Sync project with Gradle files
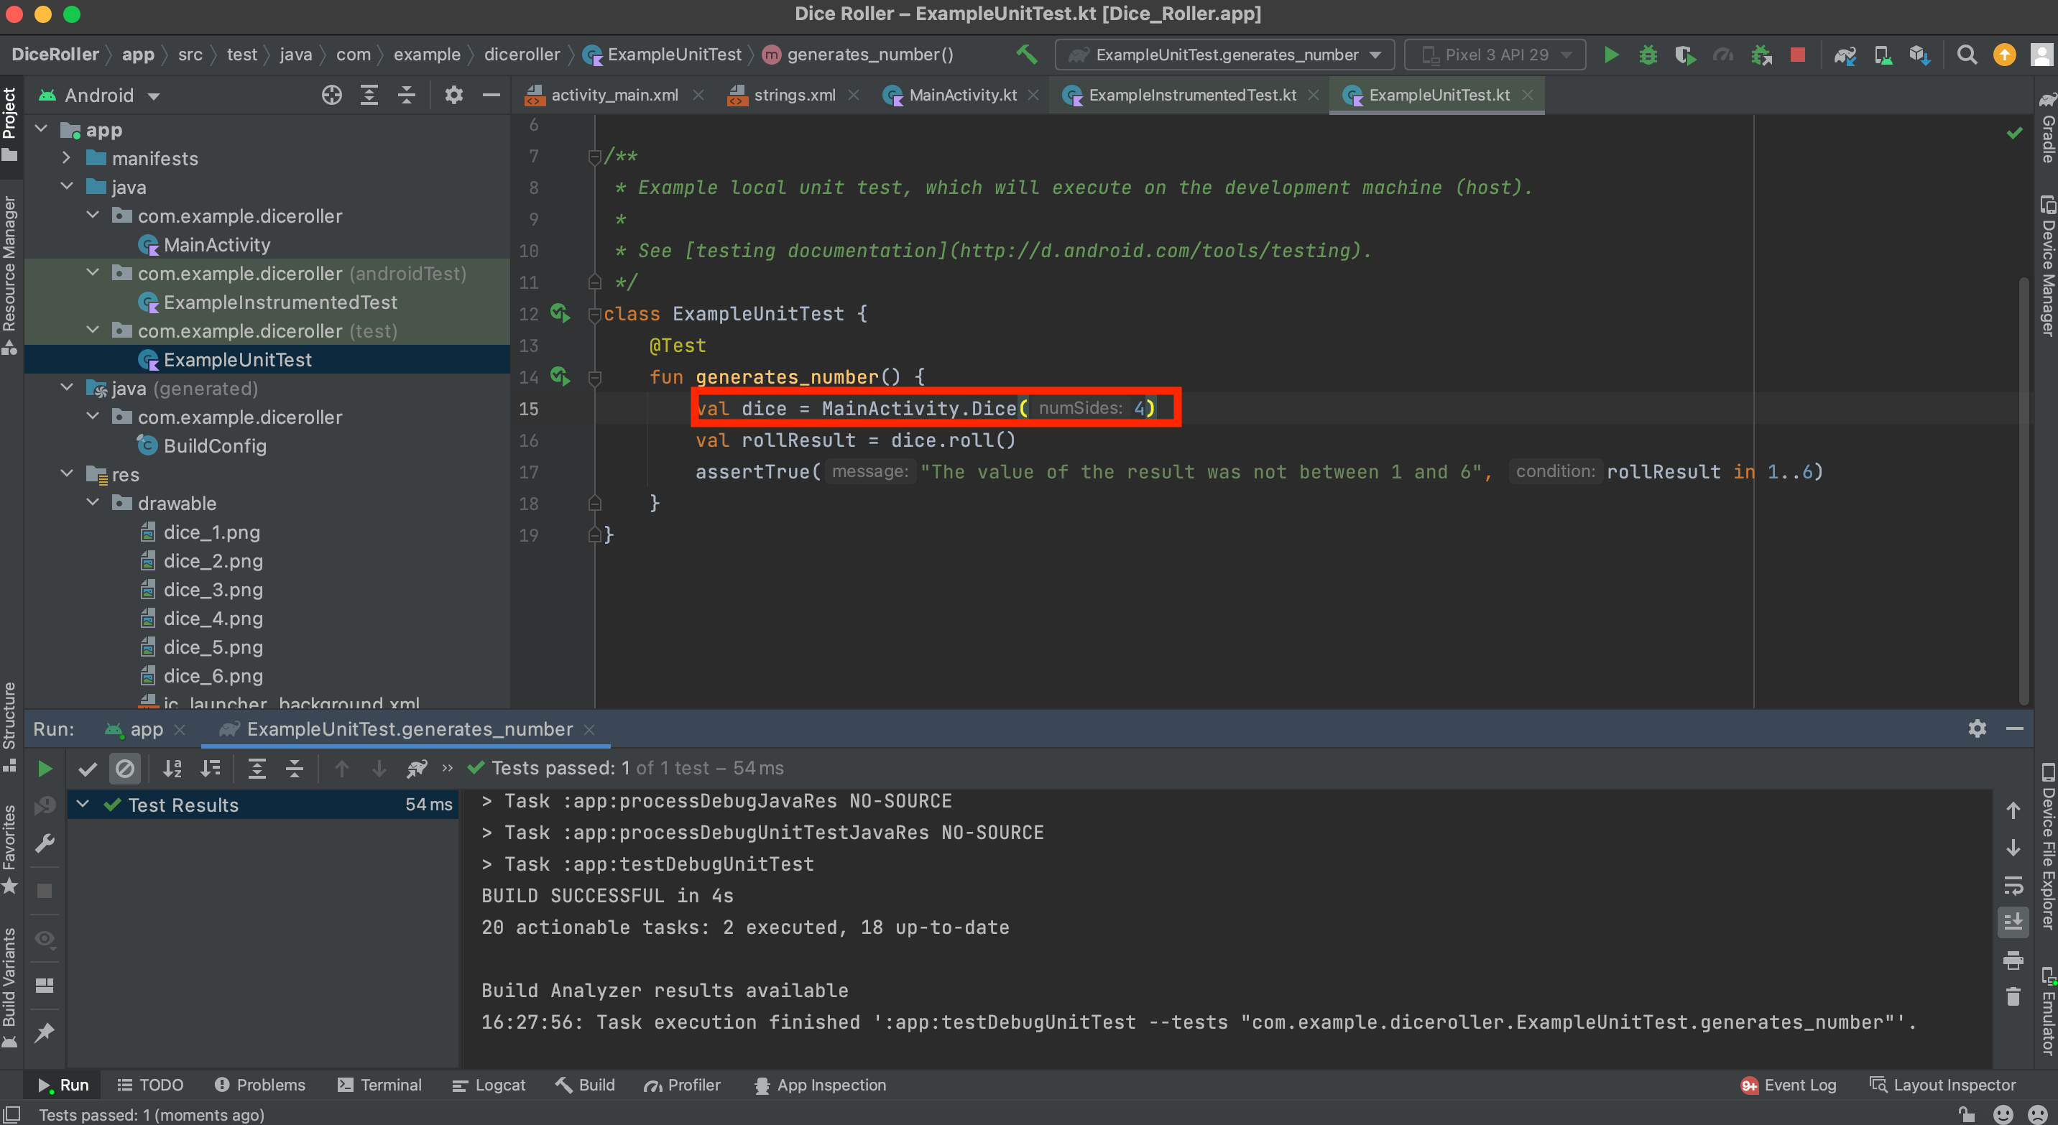Image resolution: width=2058 pixels, height=1125 pixels. [1845, 55]
